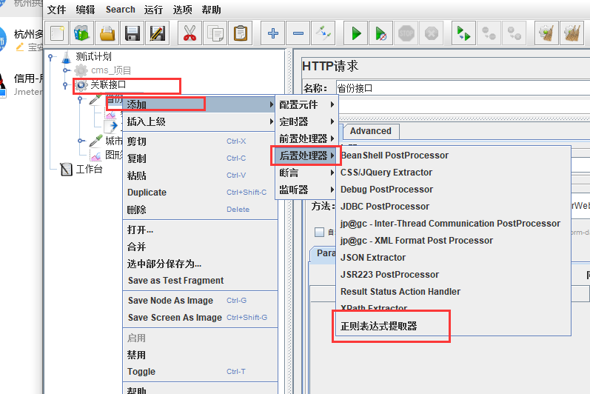
Task: Choose 打开... from the context menu
Action: pos(199,230)
